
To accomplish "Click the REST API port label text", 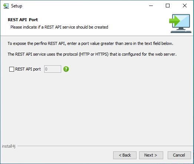I will pos(28,69).
